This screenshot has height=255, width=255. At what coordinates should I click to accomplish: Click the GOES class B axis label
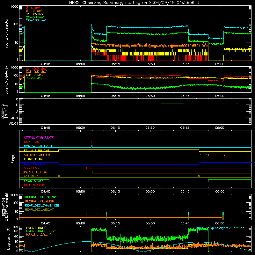(x=17, y=105)
